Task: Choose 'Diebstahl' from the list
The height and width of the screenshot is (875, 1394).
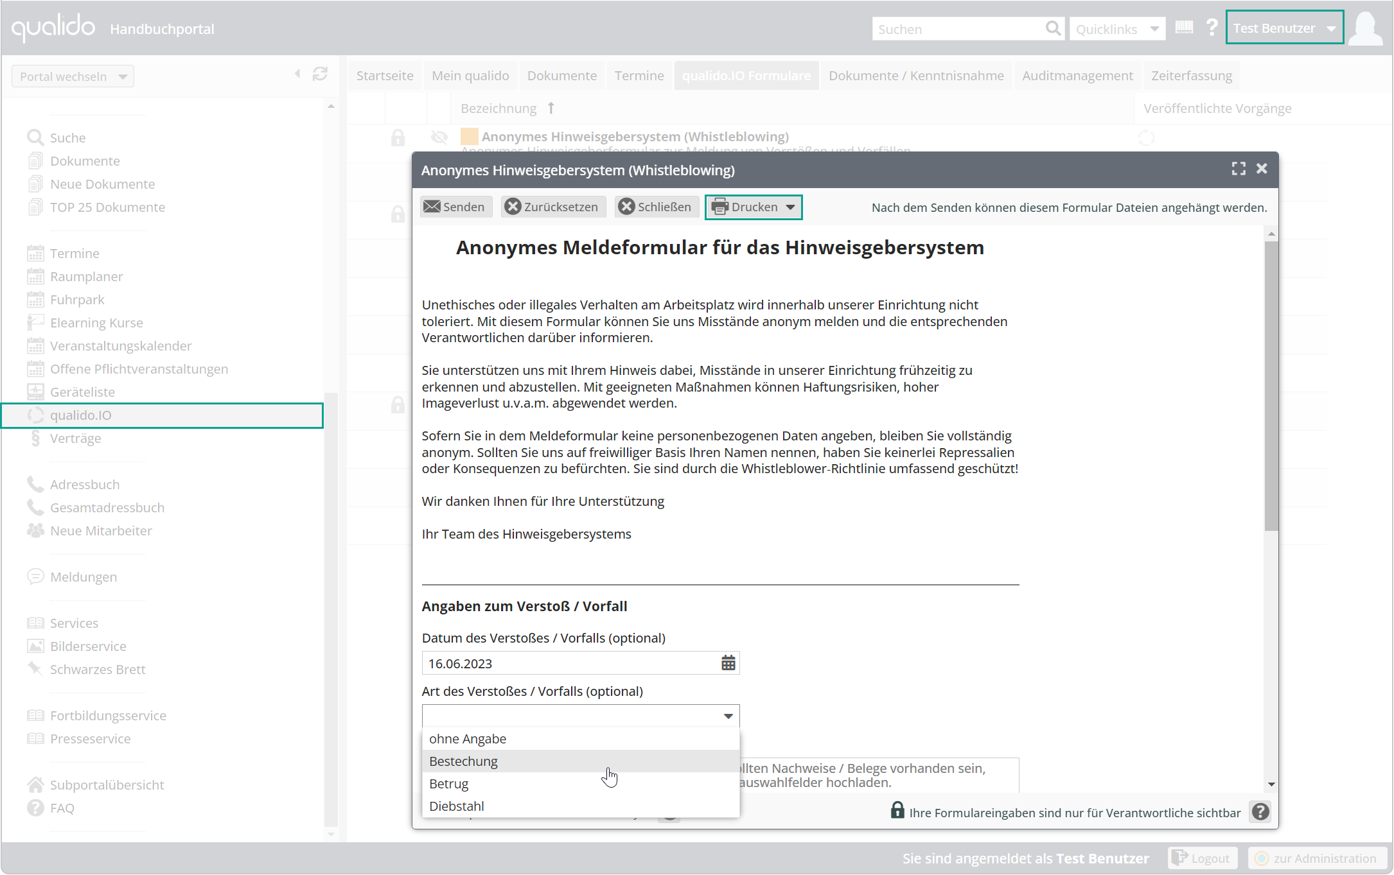Action: point(581,806)
